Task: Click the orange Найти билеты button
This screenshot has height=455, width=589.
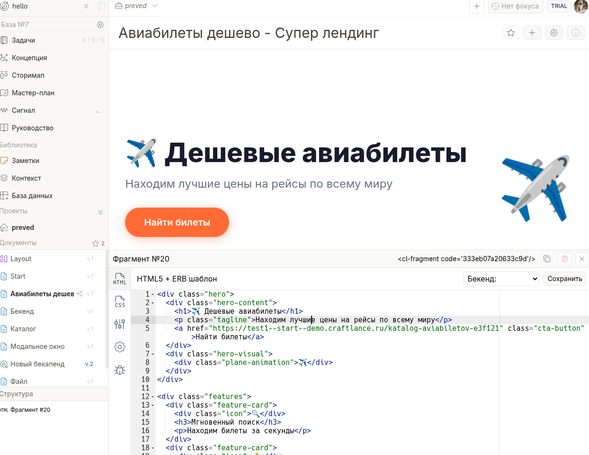Action: (x=177, y=222)
